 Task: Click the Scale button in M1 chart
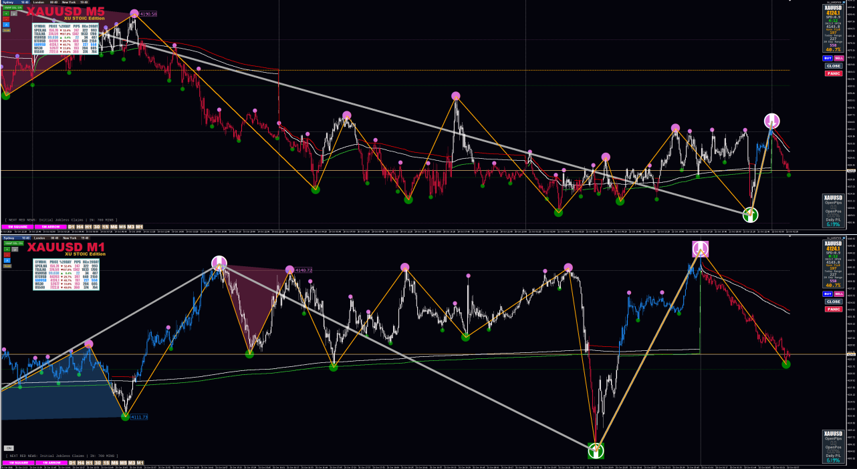[6, 266]
